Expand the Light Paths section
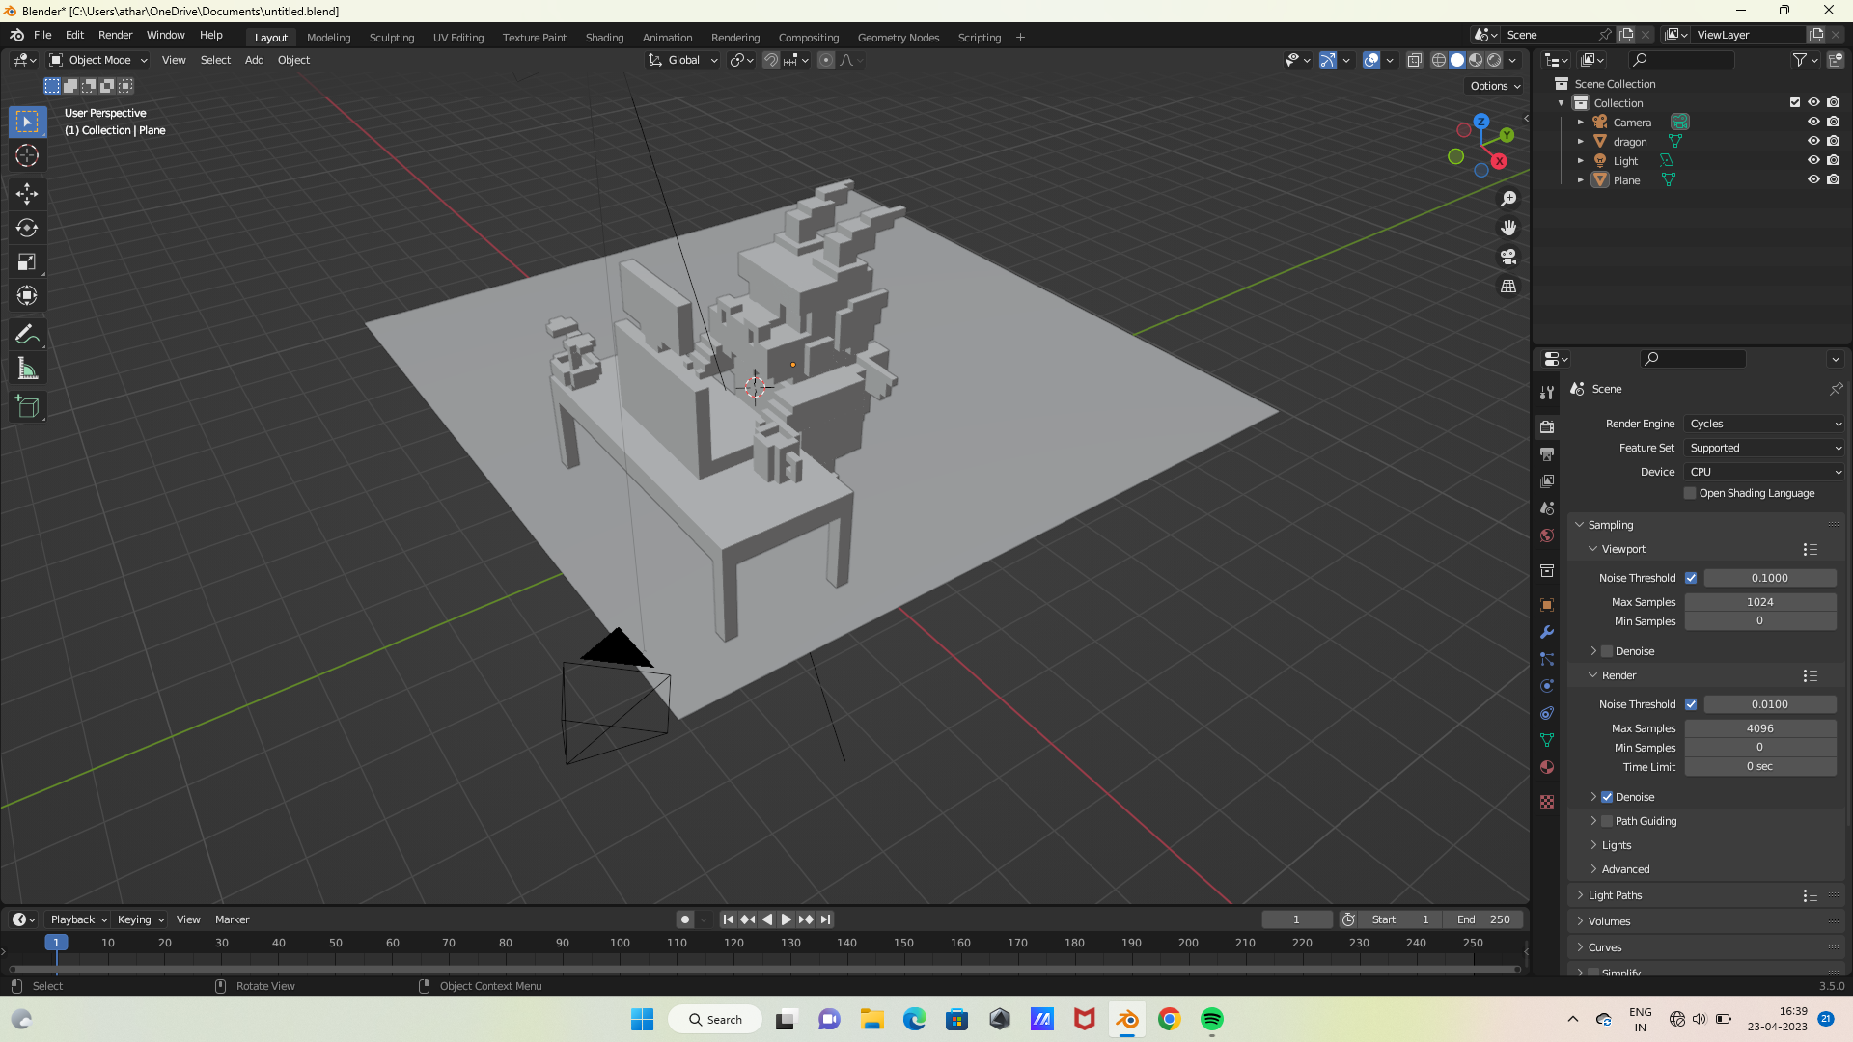The width and height of the screenshot is (1853, 1042). (1615, 894)
